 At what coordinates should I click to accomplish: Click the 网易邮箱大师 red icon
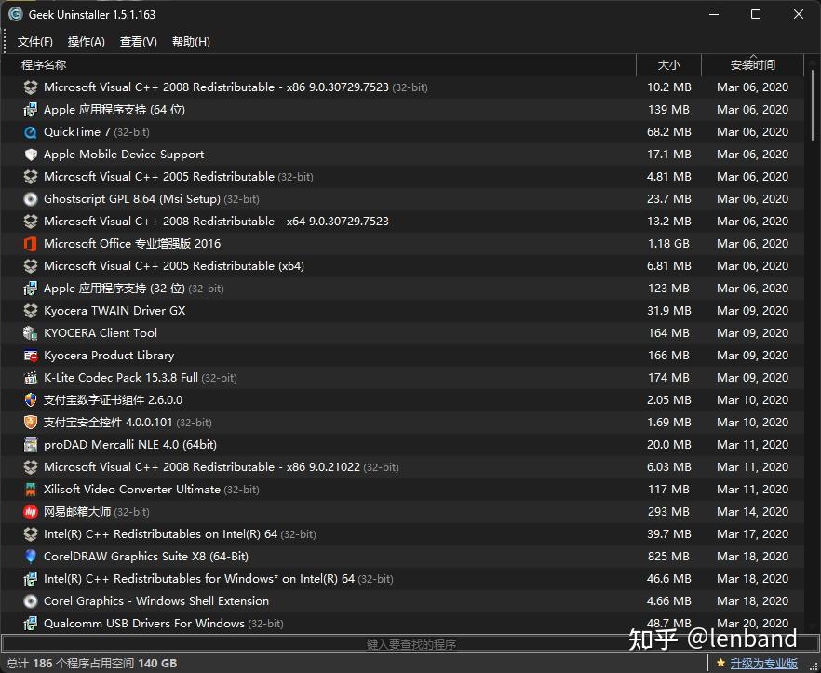click(x=31, y=512)
